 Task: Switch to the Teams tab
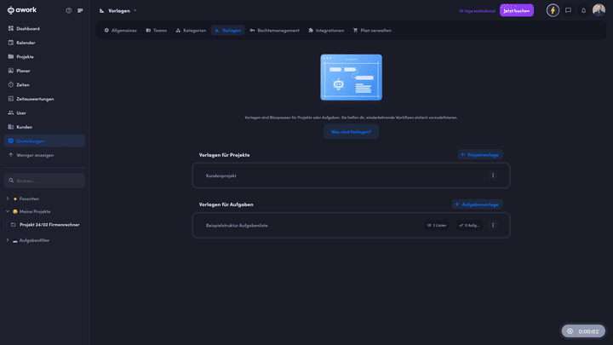[x=157, y=31]
